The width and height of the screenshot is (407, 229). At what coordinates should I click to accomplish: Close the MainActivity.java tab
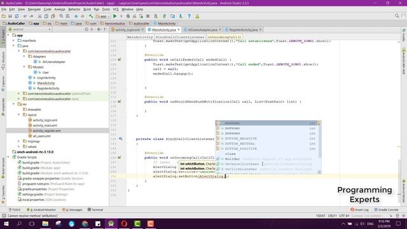click(179, 30)
